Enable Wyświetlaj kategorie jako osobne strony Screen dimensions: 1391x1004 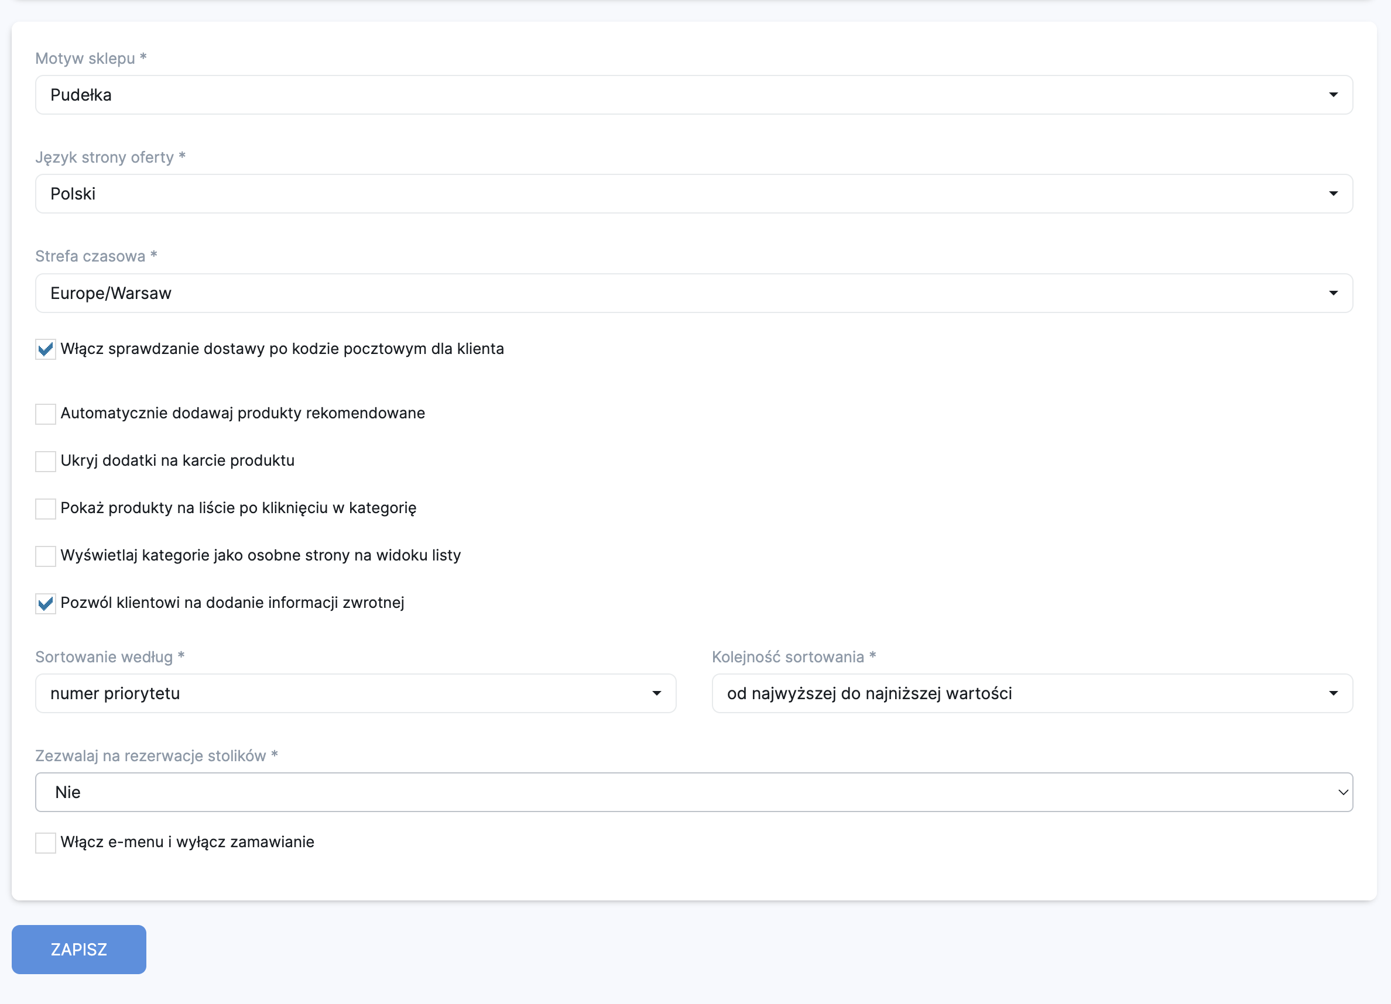point(46,556)
